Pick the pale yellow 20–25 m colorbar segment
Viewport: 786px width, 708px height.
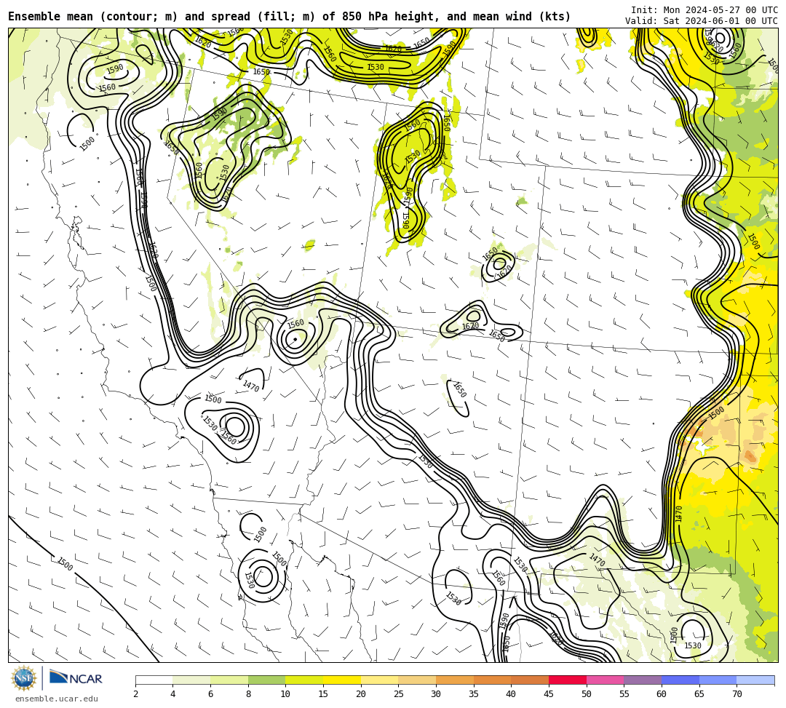click(x=379, y=680)
